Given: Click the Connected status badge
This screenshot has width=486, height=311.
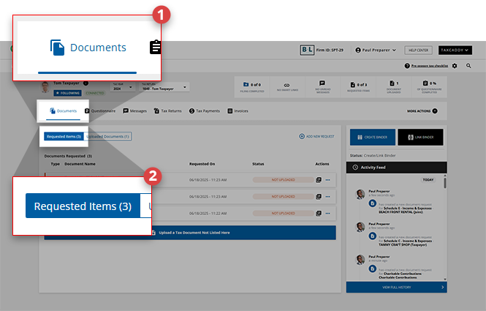Looking at the screenshot, I should (94, 93).
